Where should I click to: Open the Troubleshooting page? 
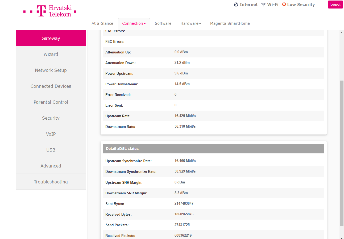point(51,182)
